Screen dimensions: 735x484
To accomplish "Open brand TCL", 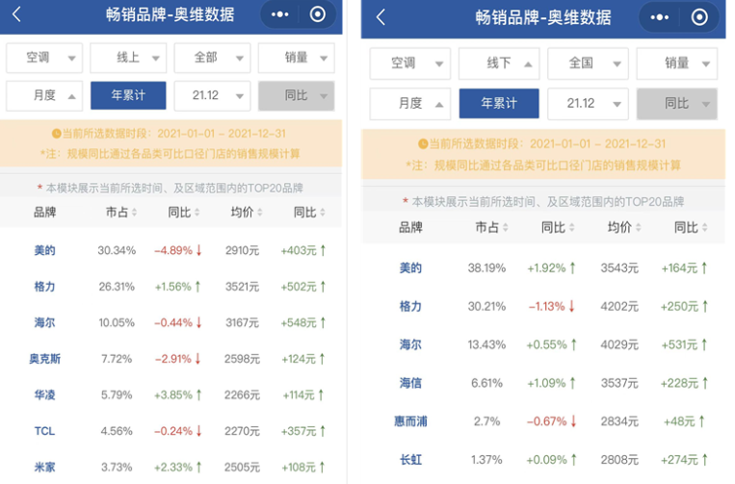I will (x=44, y=431).
